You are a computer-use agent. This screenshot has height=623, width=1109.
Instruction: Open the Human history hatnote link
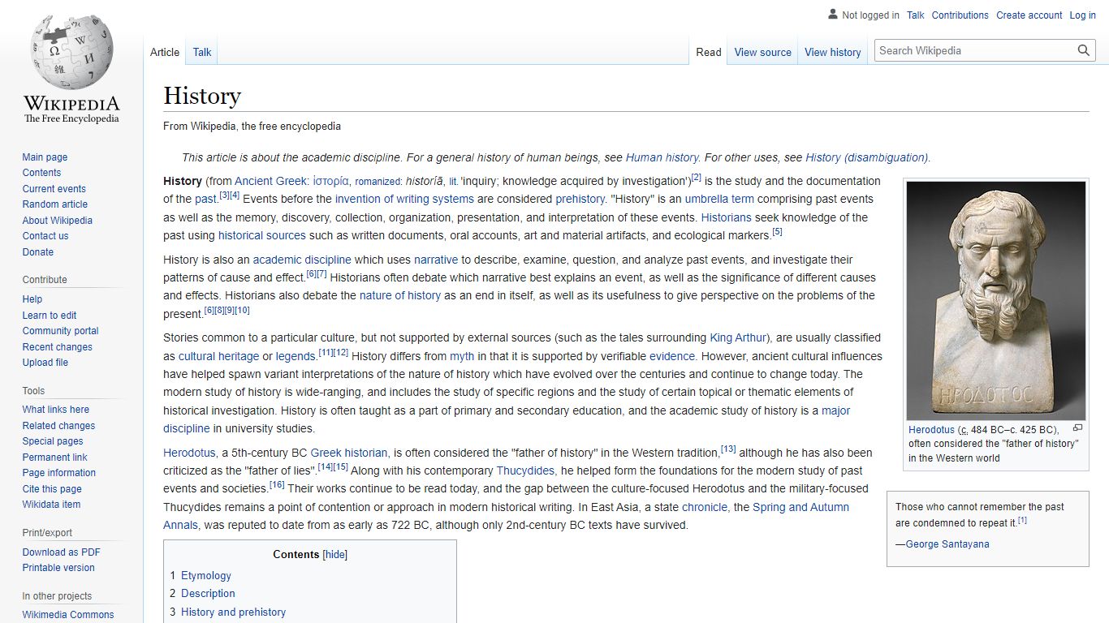662,157
